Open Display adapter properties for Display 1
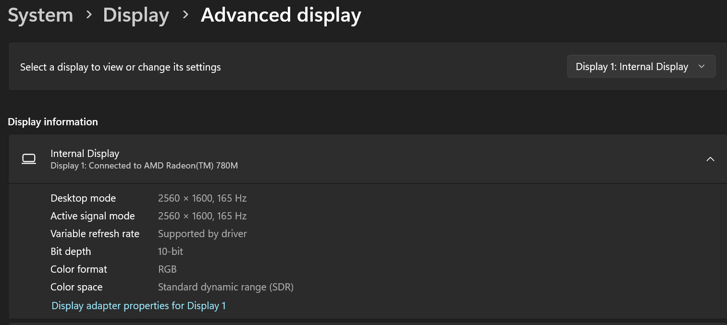Viewport: 727px width, 325px height. 138,306
